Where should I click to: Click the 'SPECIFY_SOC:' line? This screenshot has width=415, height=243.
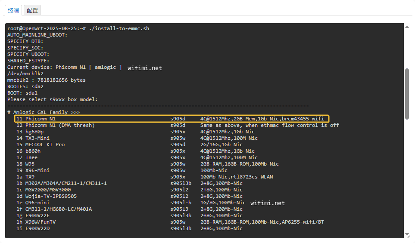pyautogui.click(x=25, y=48)
